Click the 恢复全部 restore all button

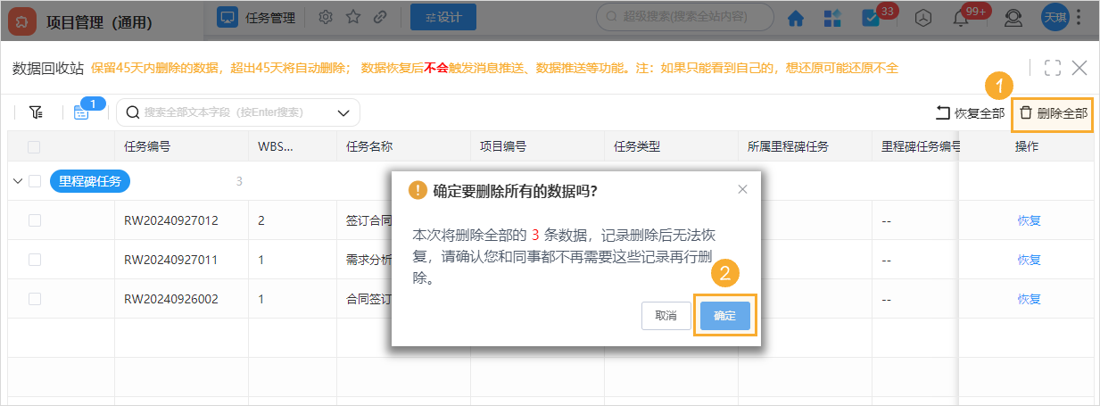(970, 113)
